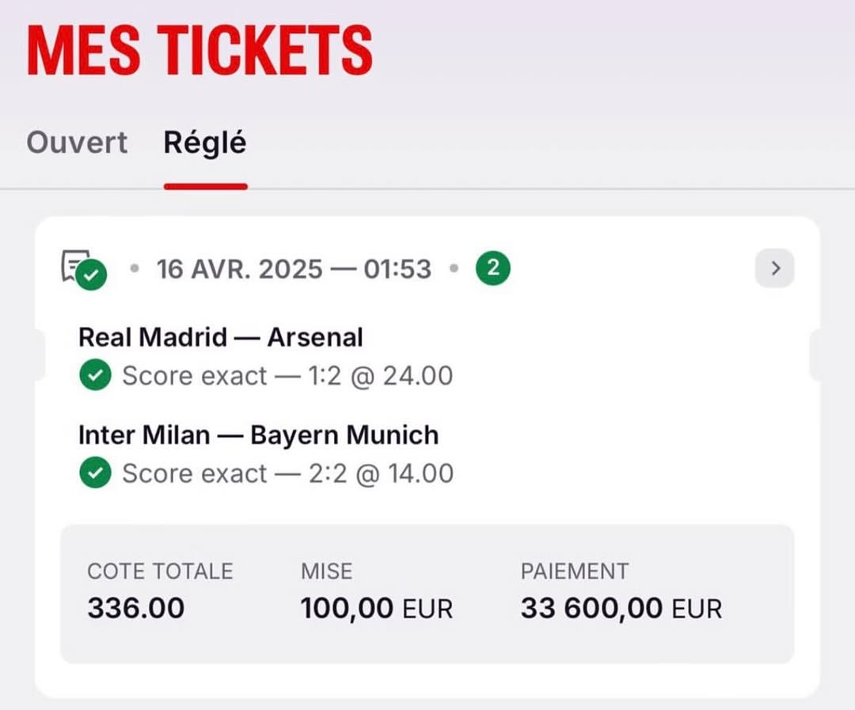Image resolution: width=855 pixels, height=710 pixels.
Task: Expand ticket details with chevron arrow
Action: [x=775, y=268]
